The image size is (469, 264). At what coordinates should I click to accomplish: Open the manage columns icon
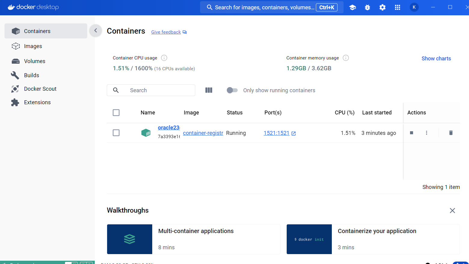coord(209,90)
